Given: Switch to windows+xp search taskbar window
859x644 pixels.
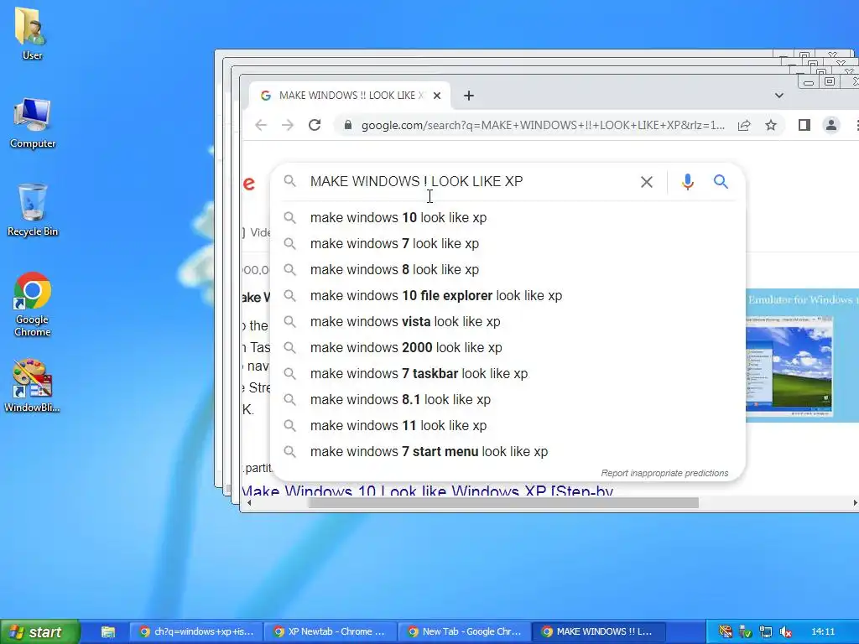Looking at the screenshot, I should tap(196, 632).
